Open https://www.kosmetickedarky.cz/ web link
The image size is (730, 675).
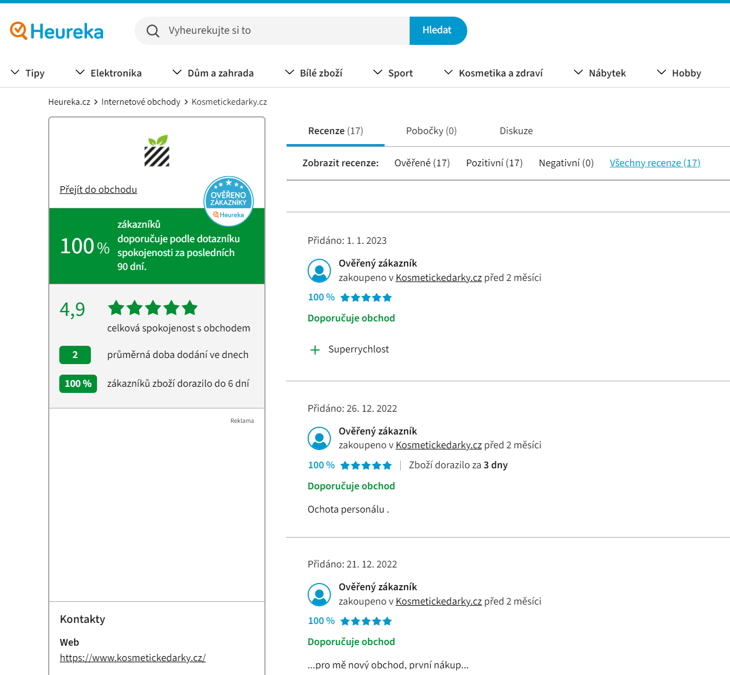coord(133,658)
